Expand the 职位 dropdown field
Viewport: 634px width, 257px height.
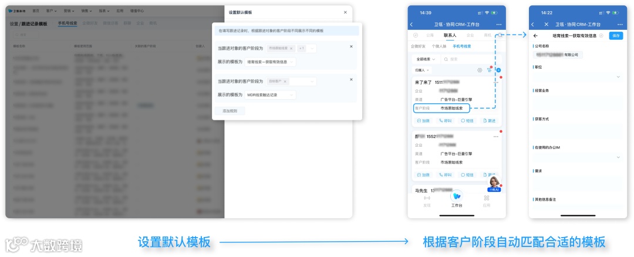coord(578,76)
